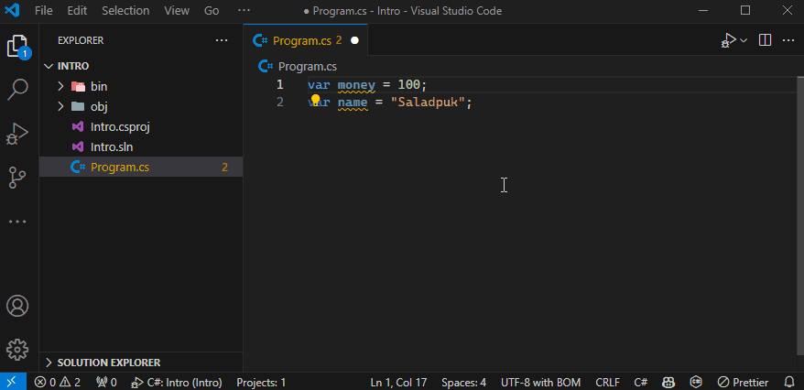Screen dimensions: 804x390
Task: Click the number 100 on line 1
Action: (x=408, y=84)
